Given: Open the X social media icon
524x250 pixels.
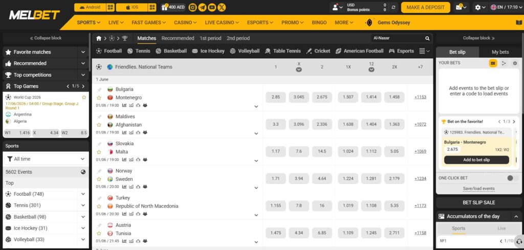Looking at the screenshot, I should 222,7.
